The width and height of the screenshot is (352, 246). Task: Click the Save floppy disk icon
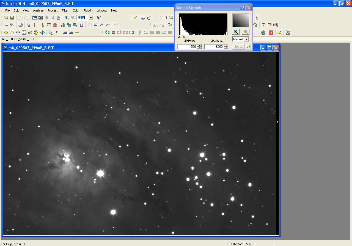[x=12, y=18]
